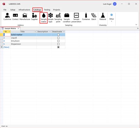Click the Emulsion title cell
140x128 pixels.
tap(24, 41)
